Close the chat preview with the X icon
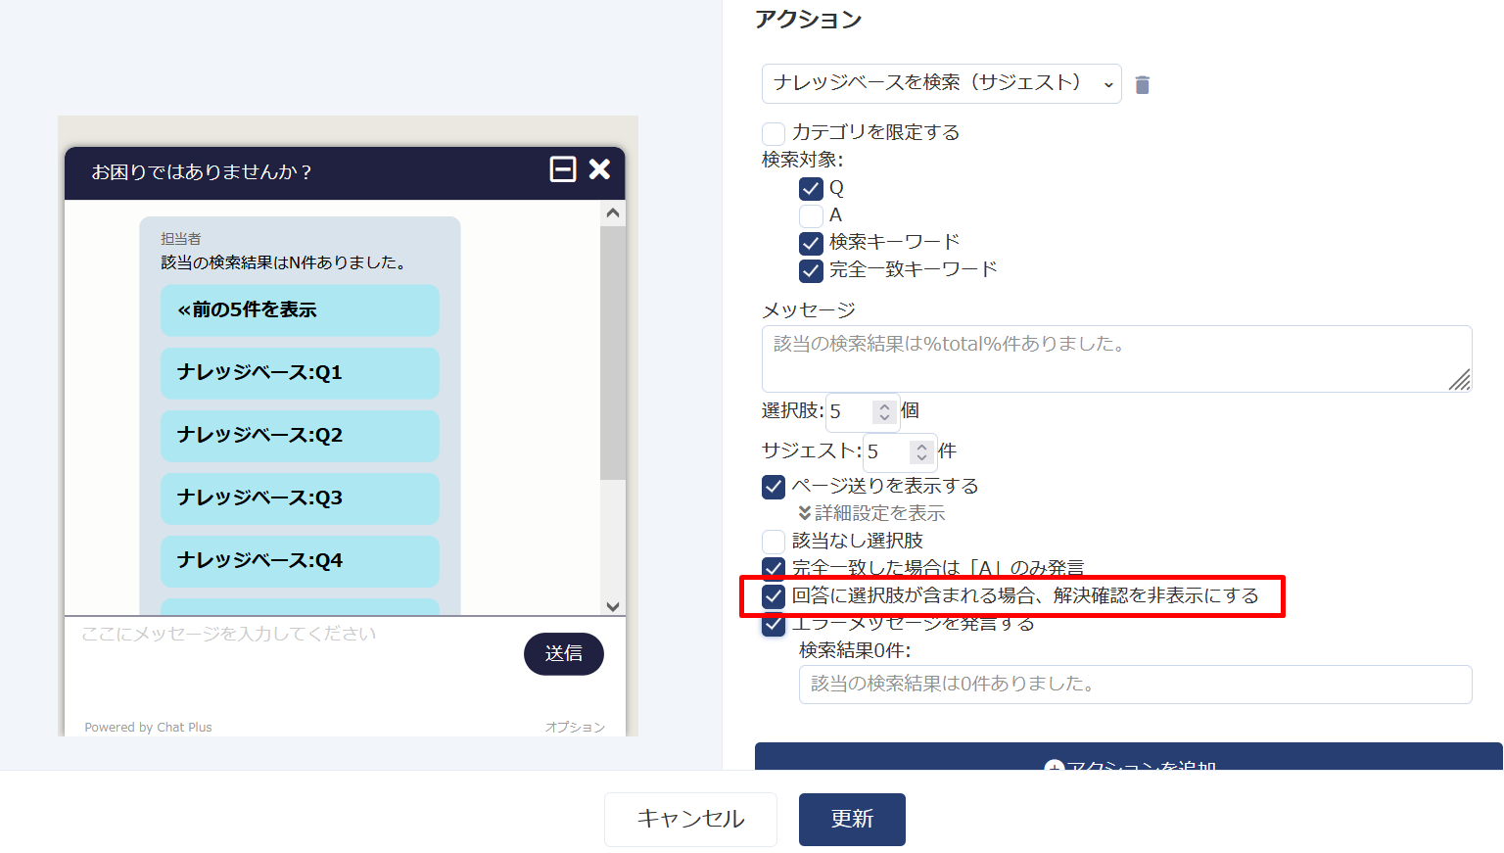The height and width of the screenshot is (853, 1504). click(599, 169)
